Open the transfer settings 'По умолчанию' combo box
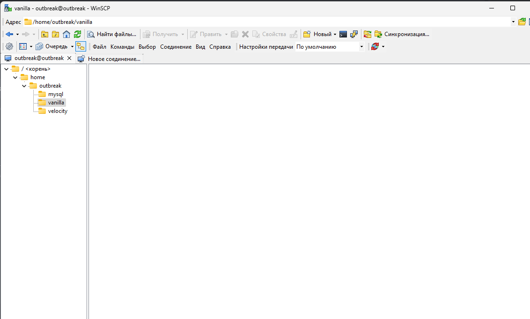 pos(330,47)
